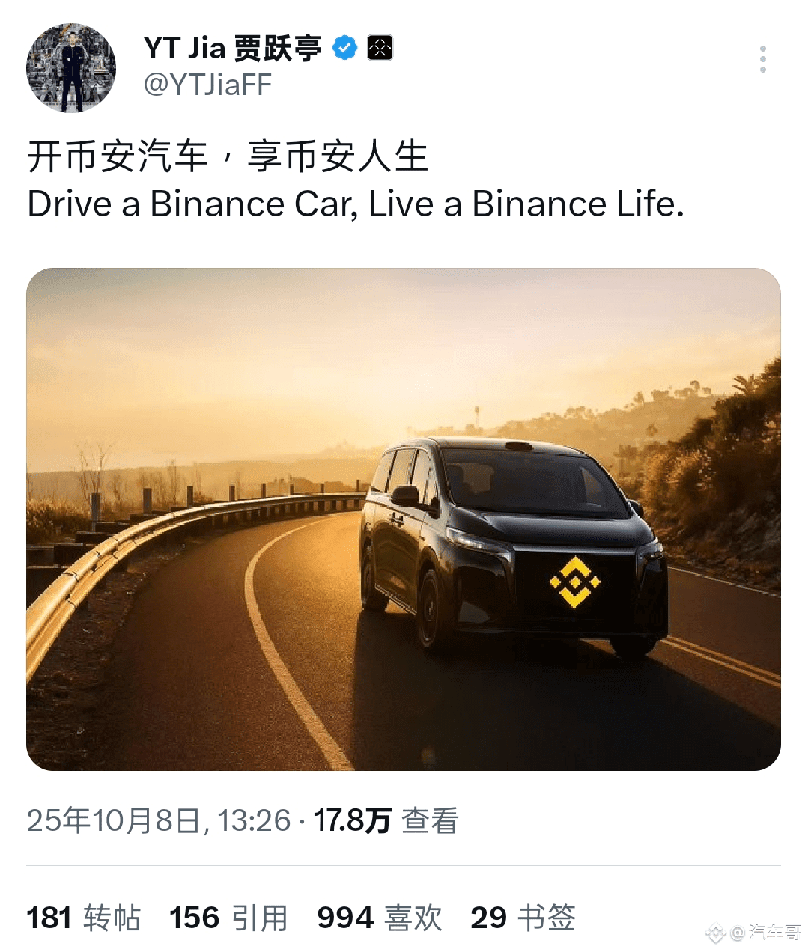Screen dimensions: 808x952
Task: Open the three-dot more options menu
Action: [762, 59]
